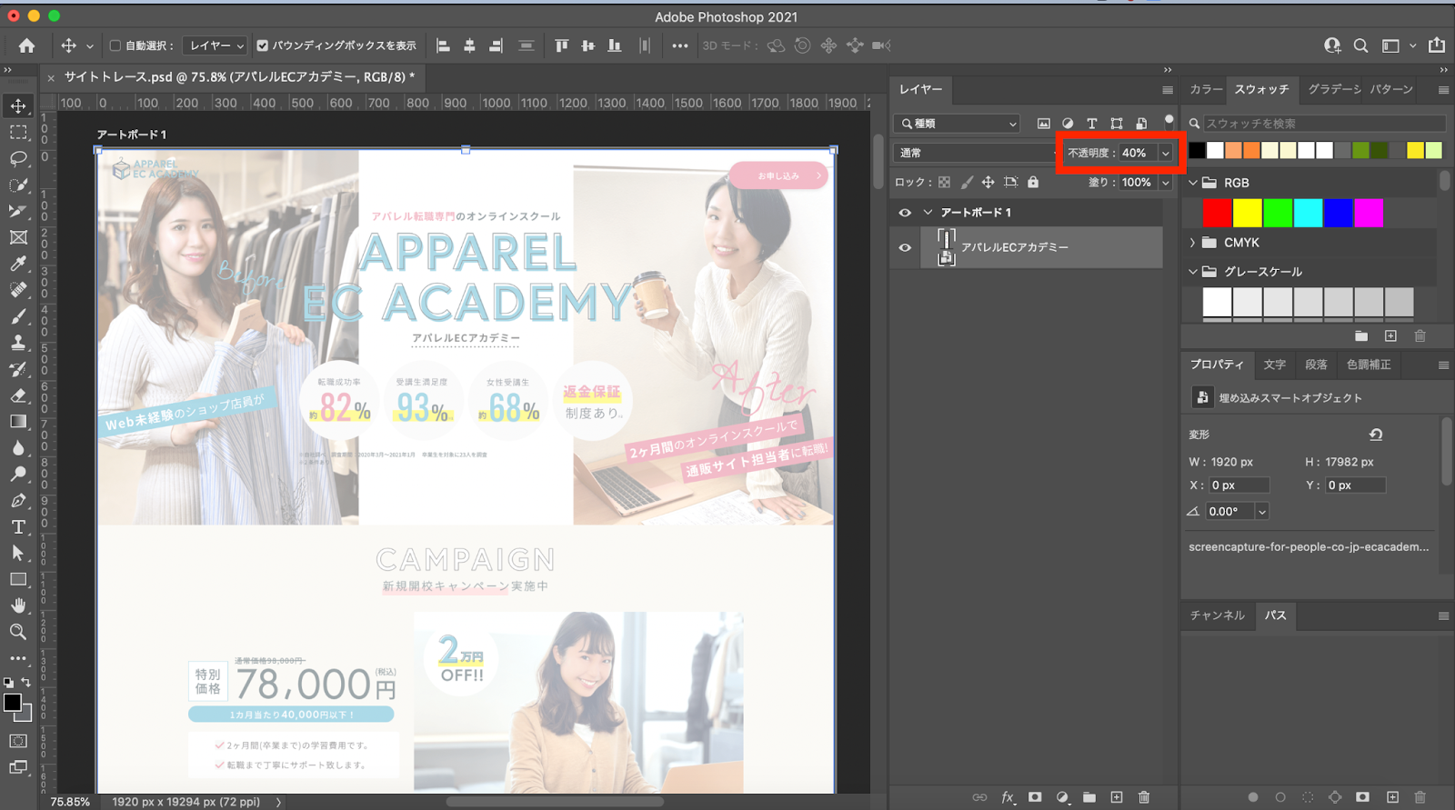Collapse the RGB swatch folder

(1193, 183)
